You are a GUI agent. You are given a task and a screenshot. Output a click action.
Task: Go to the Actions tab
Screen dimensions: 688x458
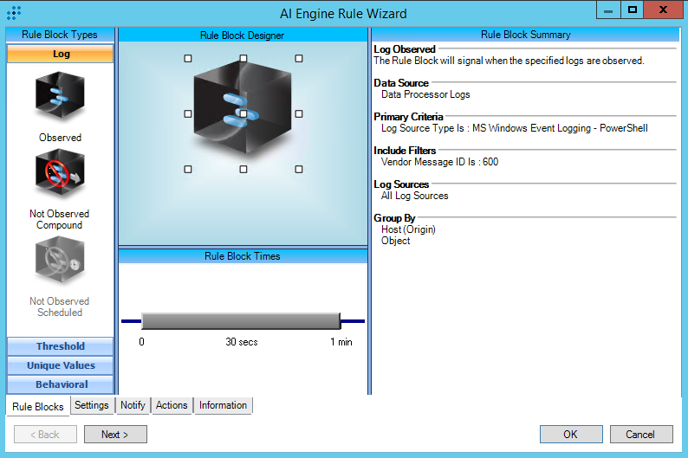(172, 405)
